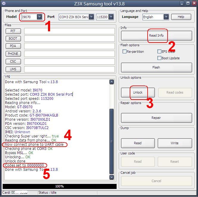This screenshot has height=197, width=198.
Task: Click log line 'Codes set to 00000000'
Action: click(24, 165)
